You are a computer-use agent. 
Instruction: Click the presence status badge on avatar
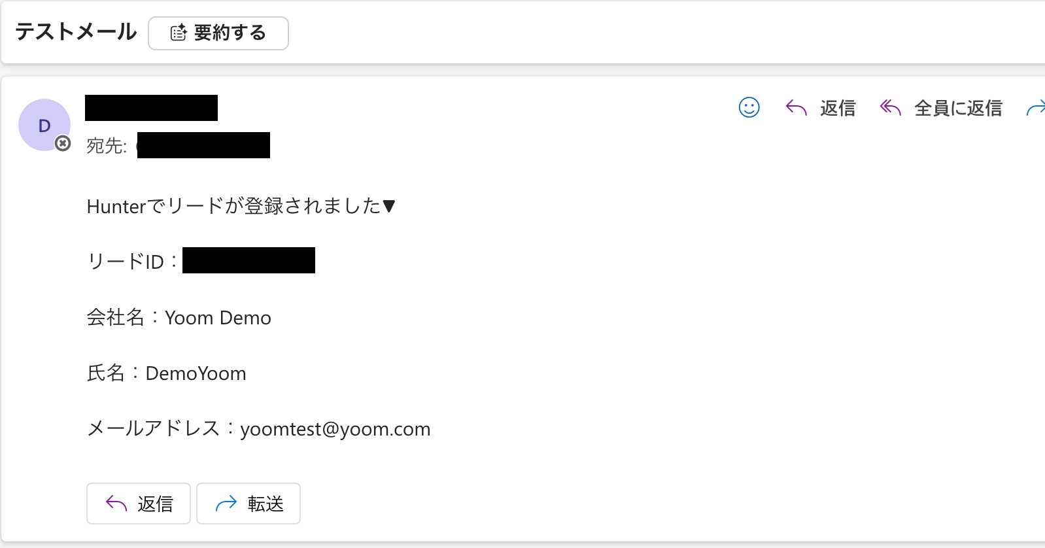(63, 143)
